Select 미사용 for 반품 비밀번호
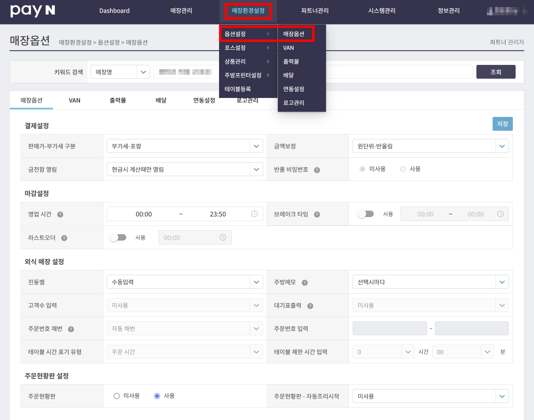 (362, 169)
